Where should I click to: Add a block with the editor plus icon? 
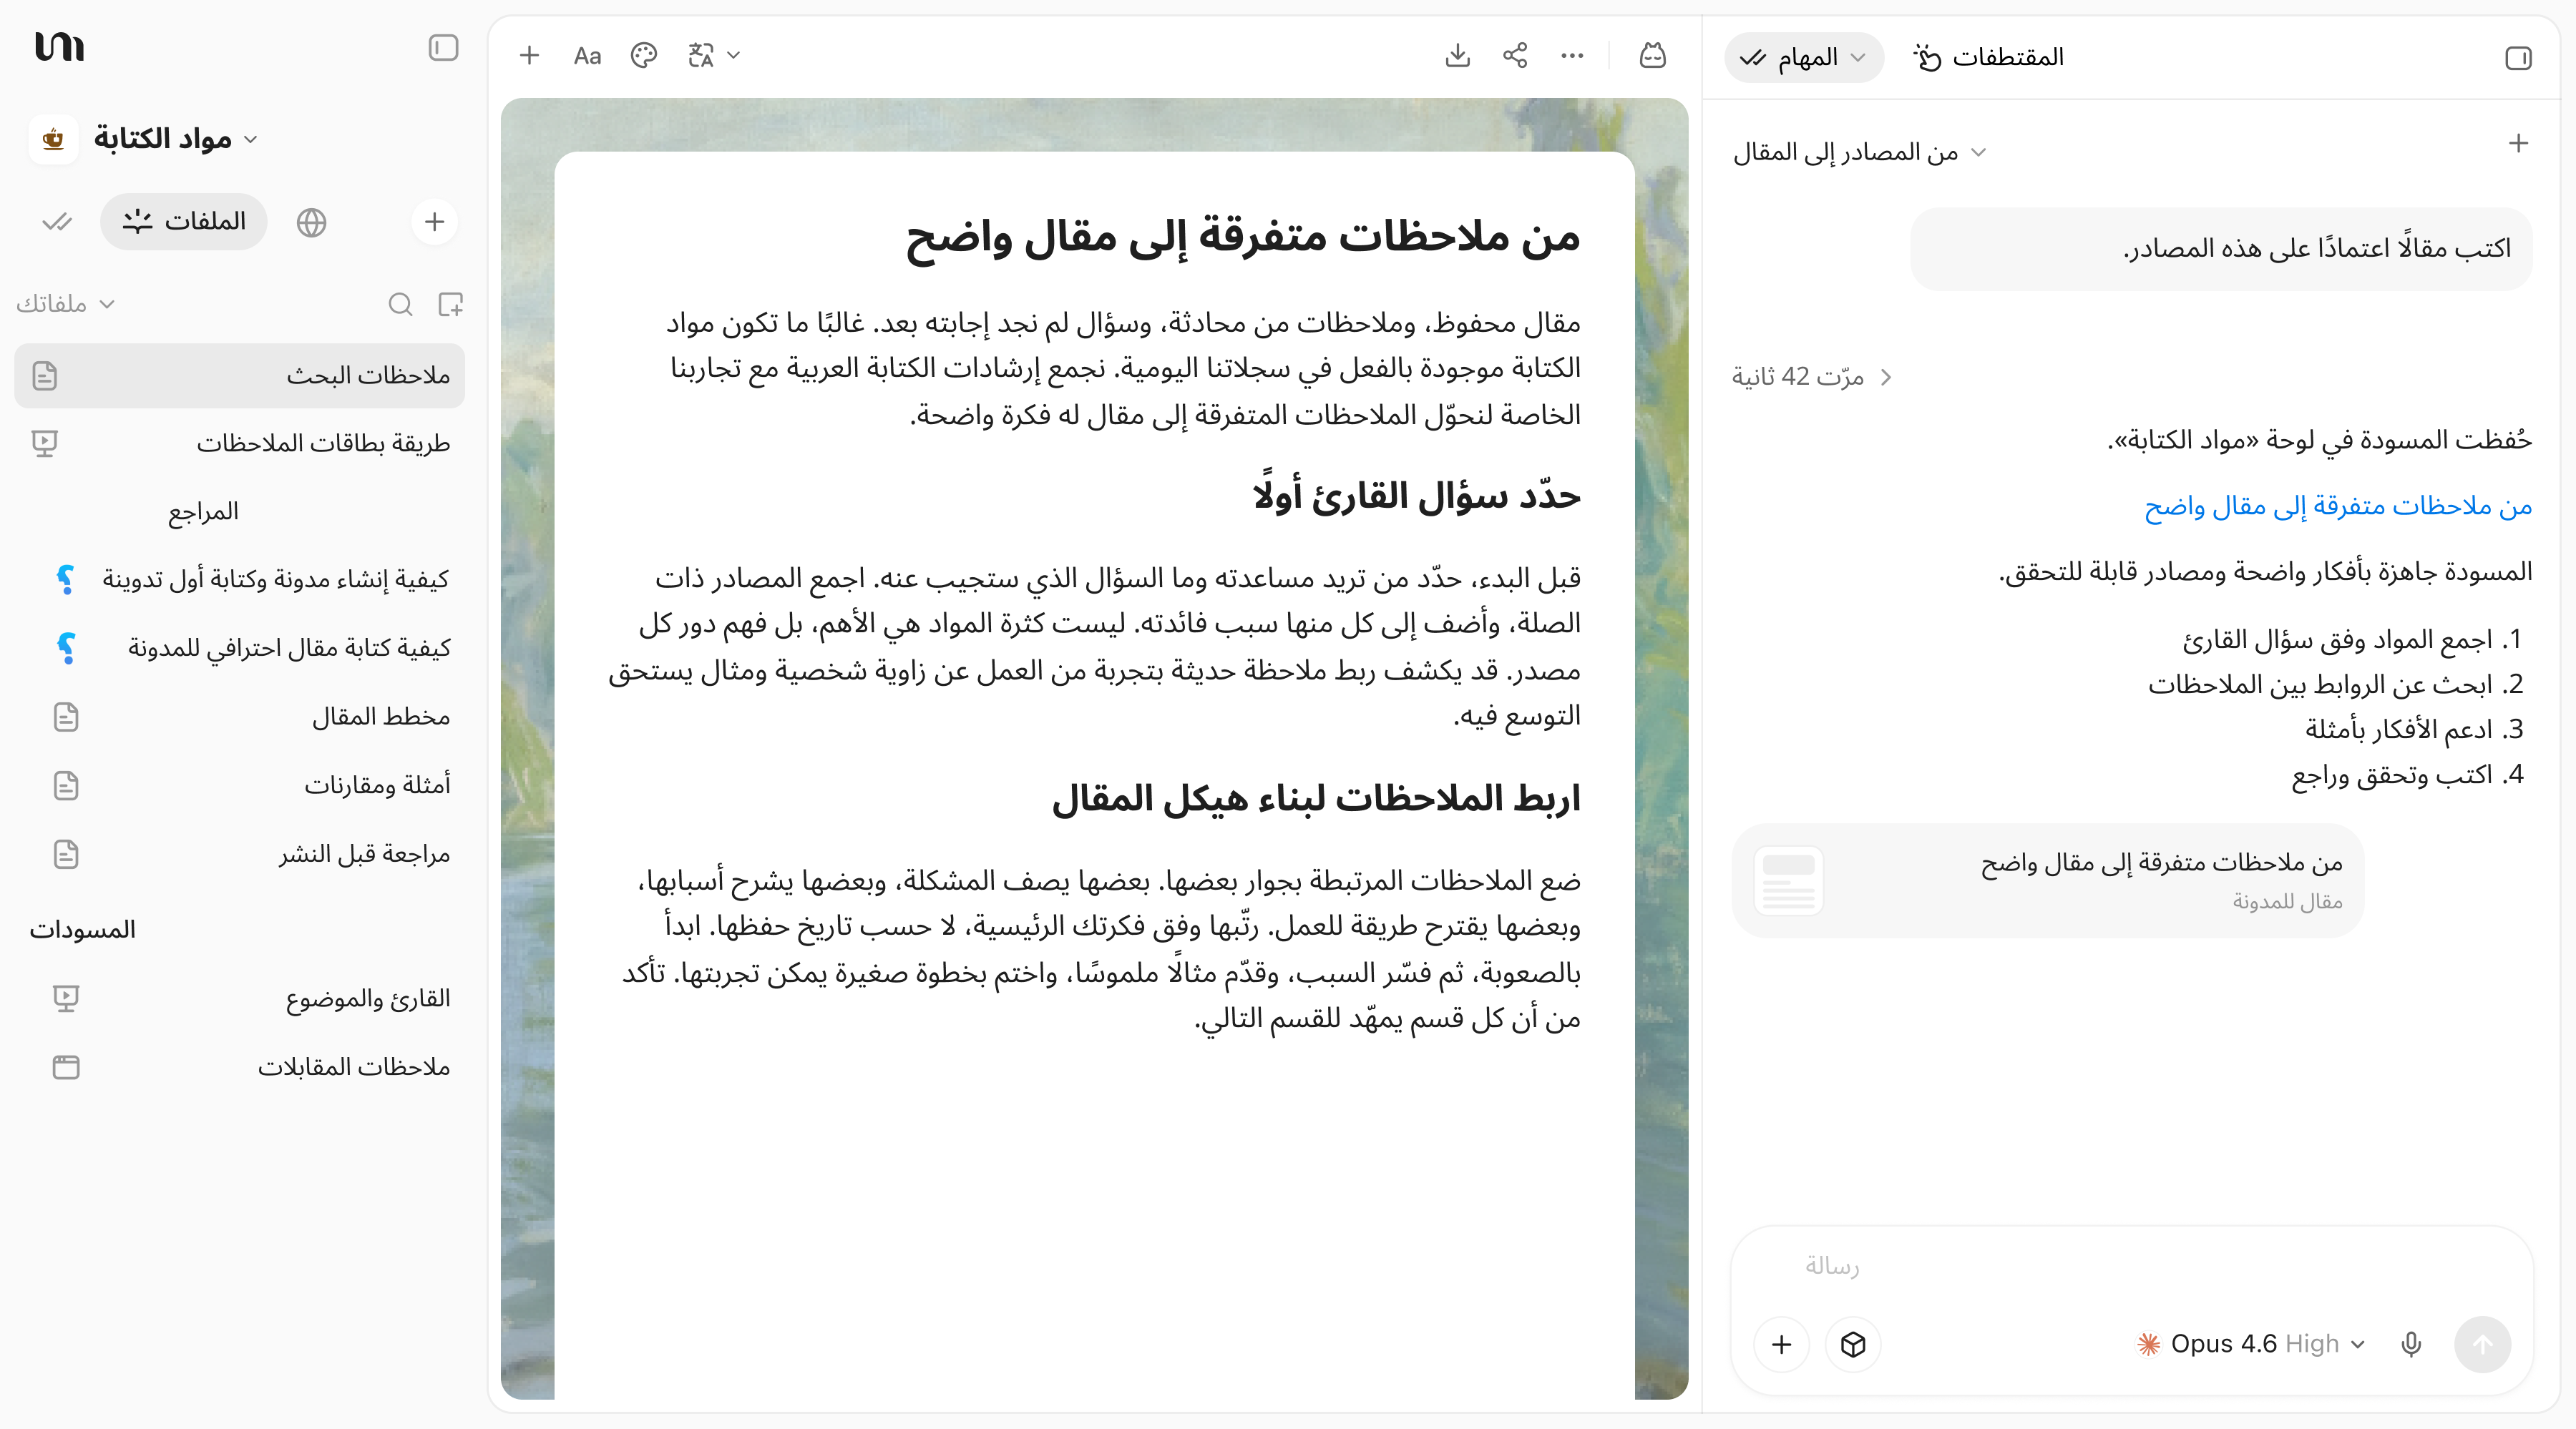(x=529, y=56)
